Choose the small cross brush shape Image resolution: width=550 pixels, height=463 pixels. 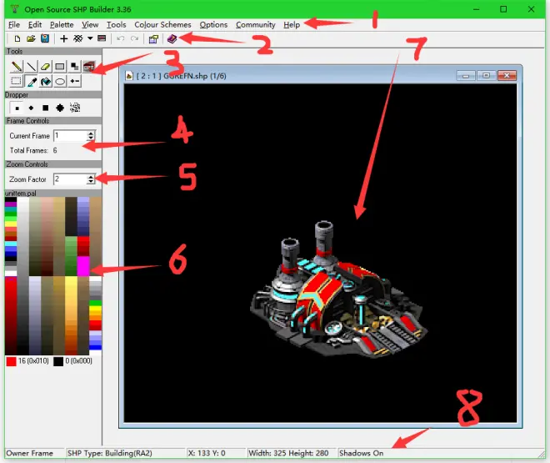[31, 108]
